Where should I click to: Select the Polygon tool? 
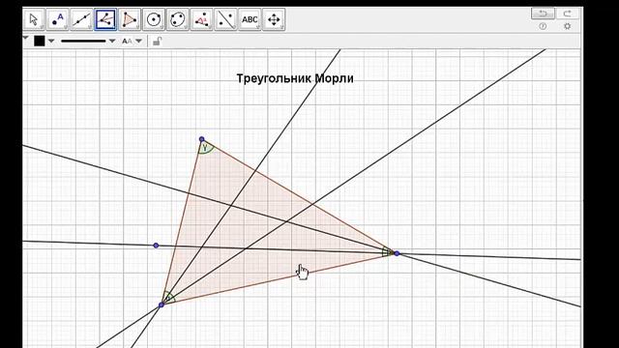(x=130, y=19)
